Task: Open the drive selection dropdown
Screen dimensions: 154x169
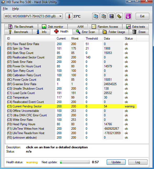Action: (33, 16)
